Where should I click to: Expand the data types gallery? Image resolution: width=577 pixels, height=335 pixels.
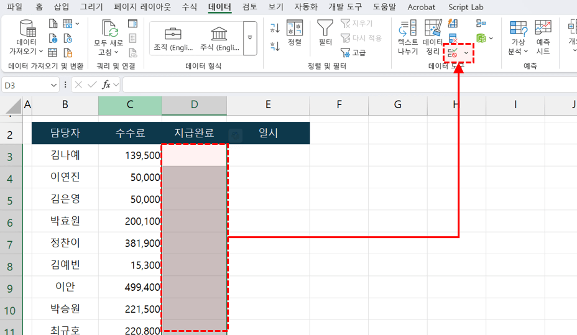click(x=250, y=38)
